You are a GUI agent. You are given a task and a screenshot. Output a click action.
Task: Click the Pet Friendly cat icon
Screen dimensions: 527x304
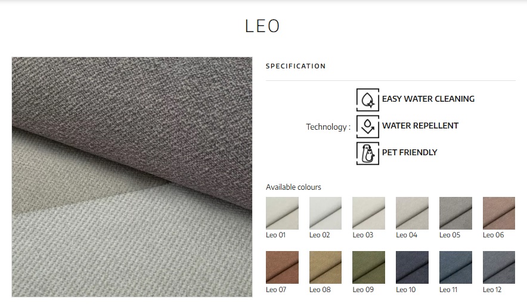point(368,153)
